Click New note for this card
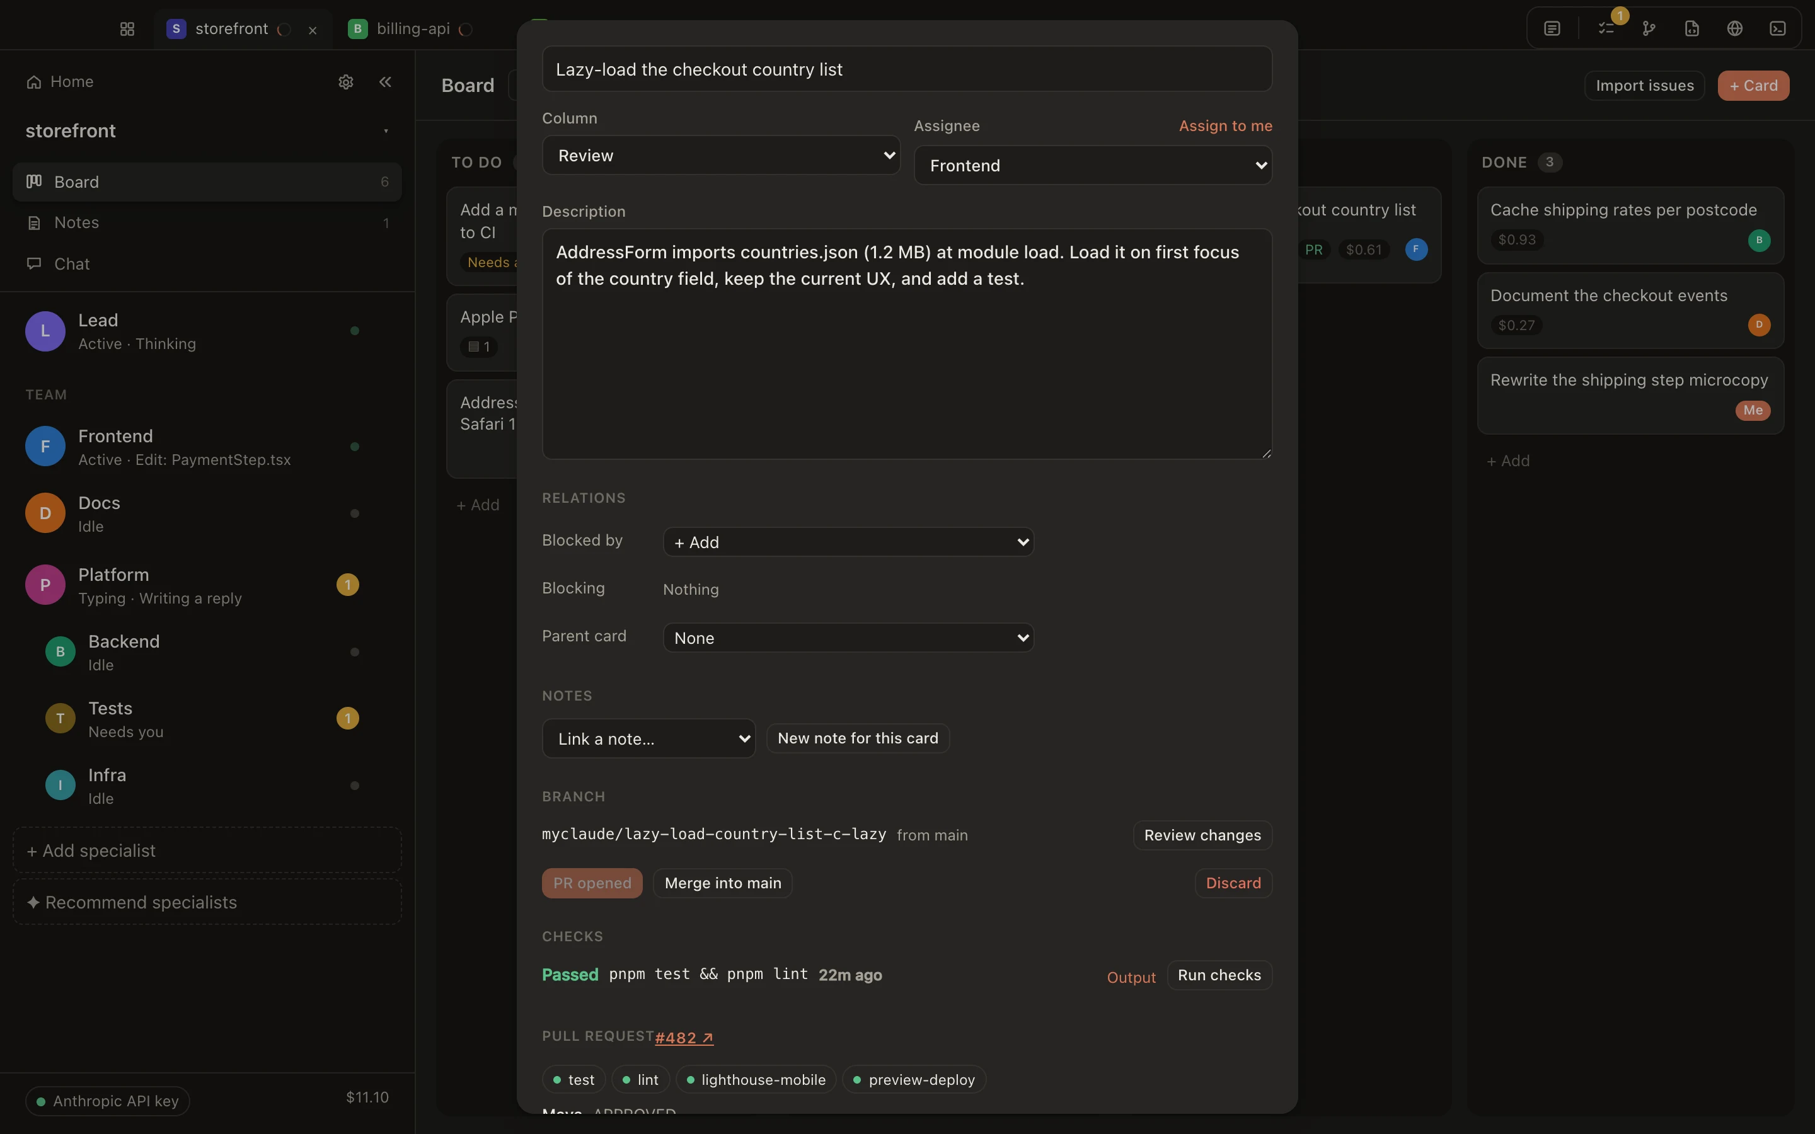 pos(858,738)
